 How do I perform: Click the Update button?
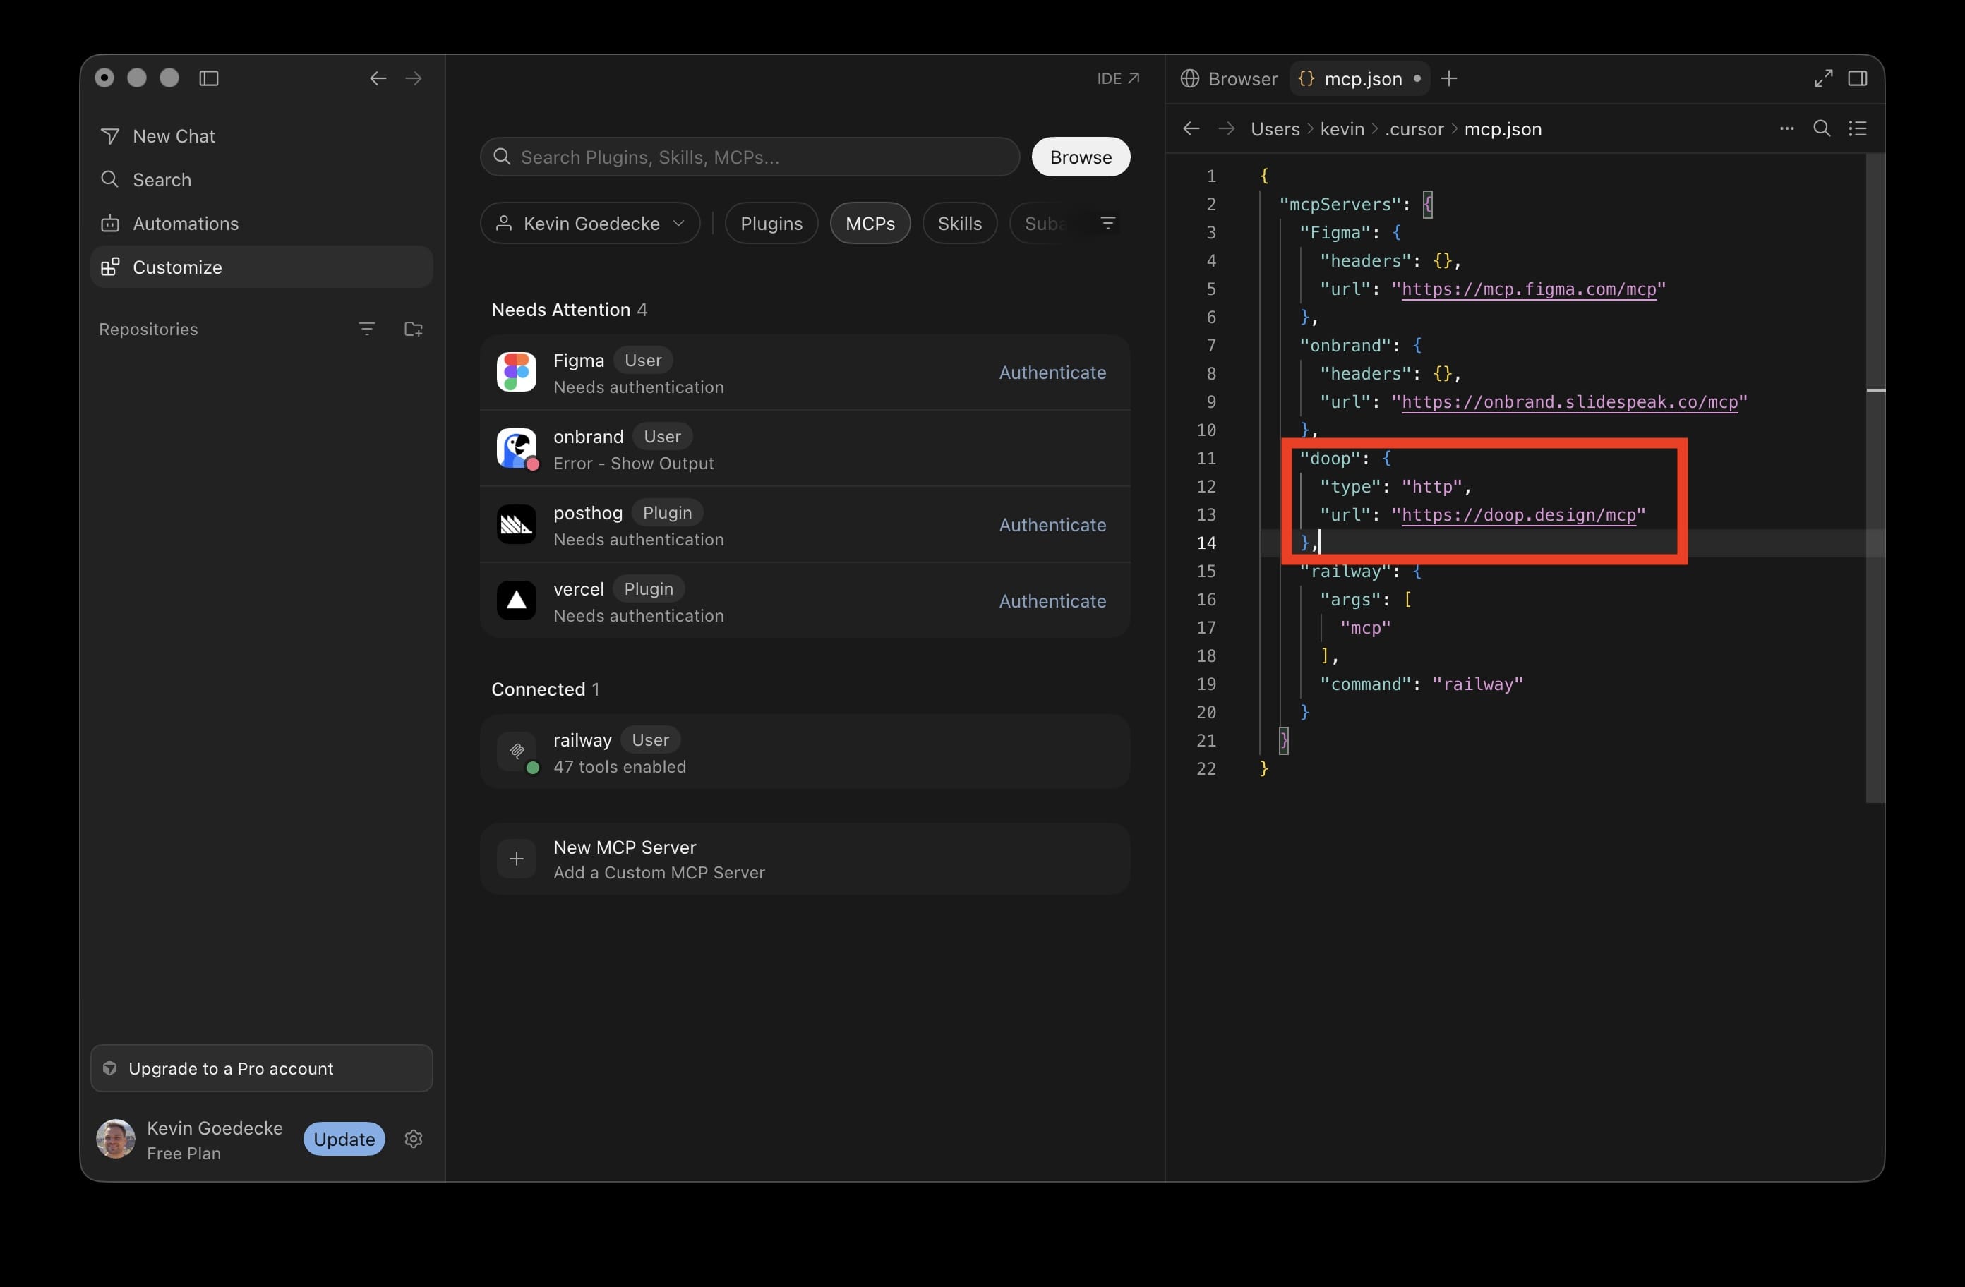344,1140
